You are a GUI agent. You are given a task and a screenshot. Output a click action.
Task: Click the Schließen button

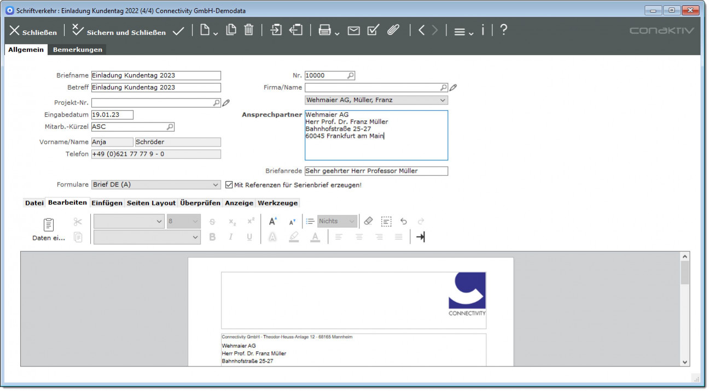[33, 32]
